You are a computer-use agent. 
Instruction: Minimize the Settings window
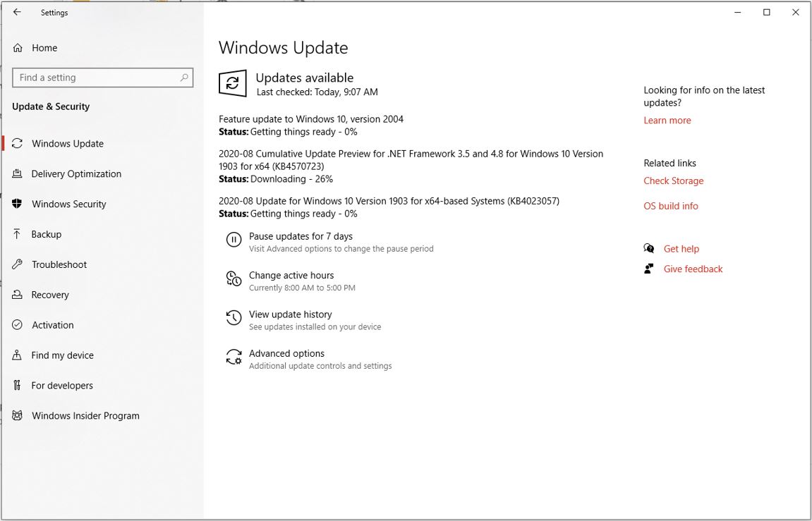point(737,13)
